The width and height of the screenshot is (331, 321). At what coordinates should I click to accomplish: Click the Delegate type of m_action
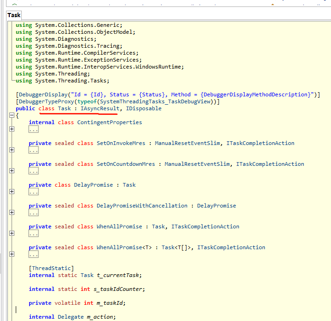(71, 317)
